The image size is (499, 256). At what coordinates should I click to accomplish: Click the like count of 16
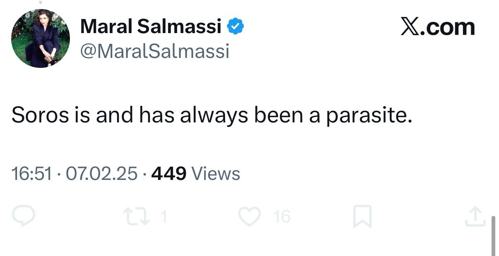[x=282, y=217]
